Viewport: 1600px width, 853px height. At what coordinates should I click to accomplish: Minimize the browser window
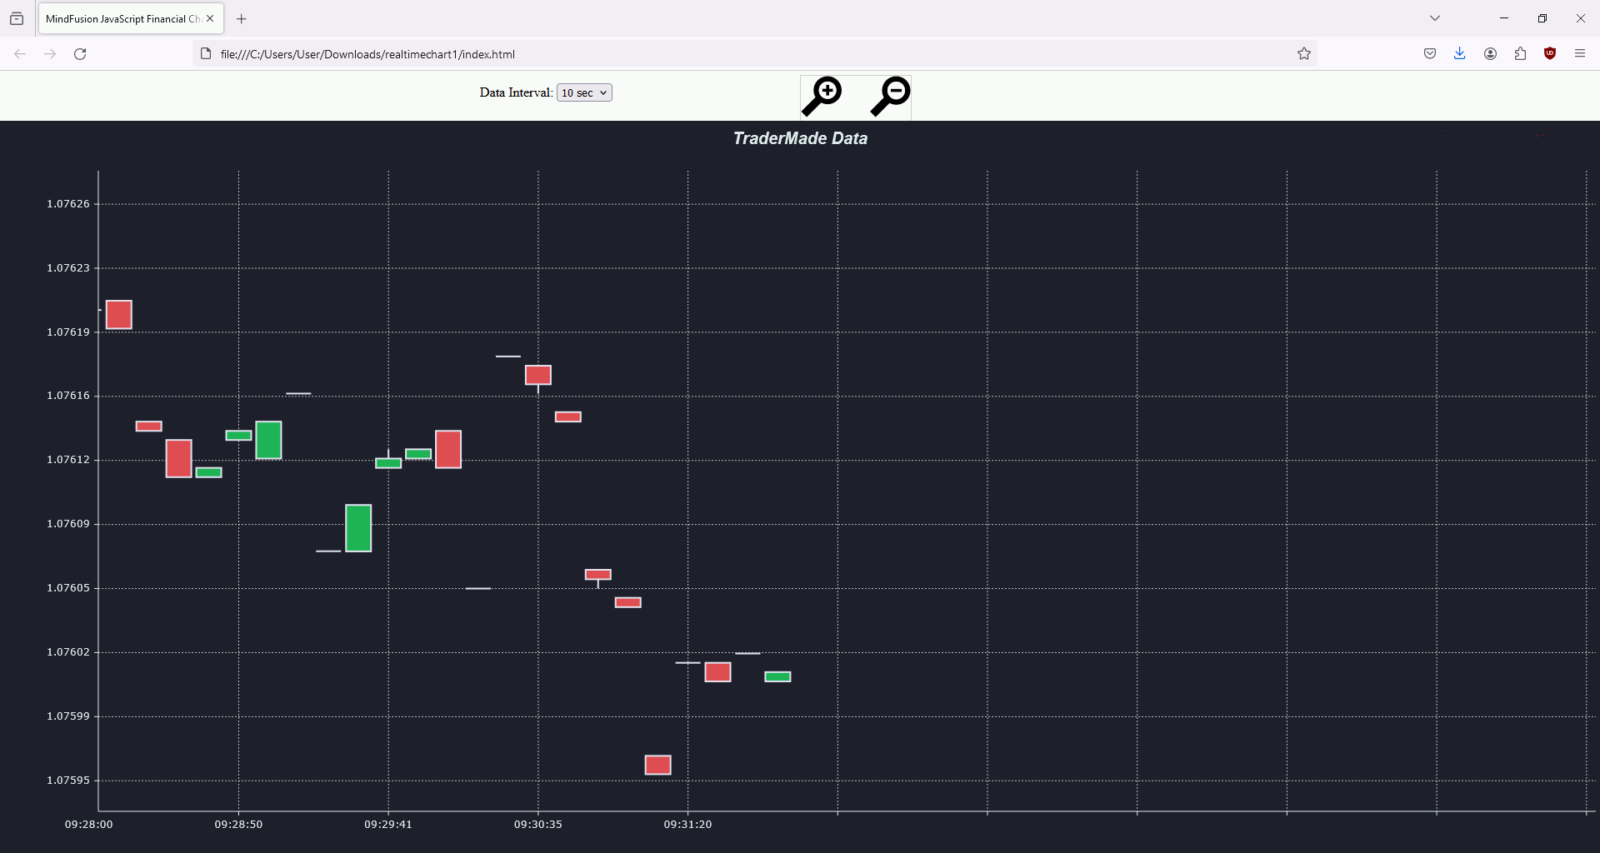click(1504, 18)
